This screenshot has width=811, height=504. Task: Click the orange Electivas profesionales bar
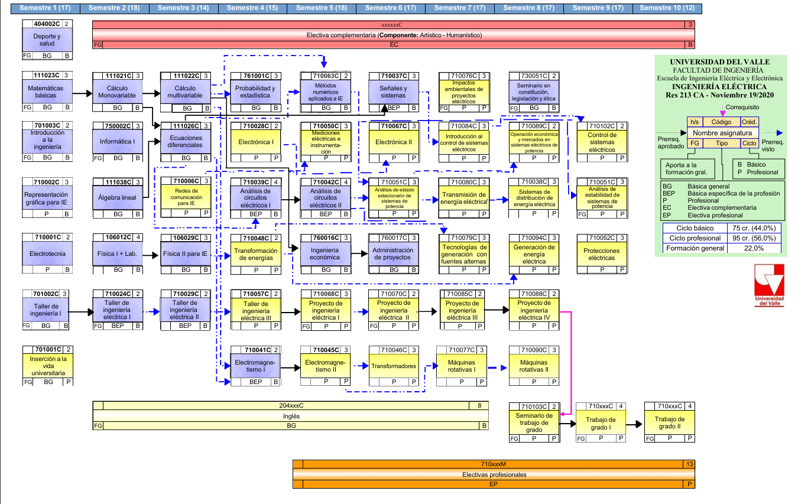[494, 474]
